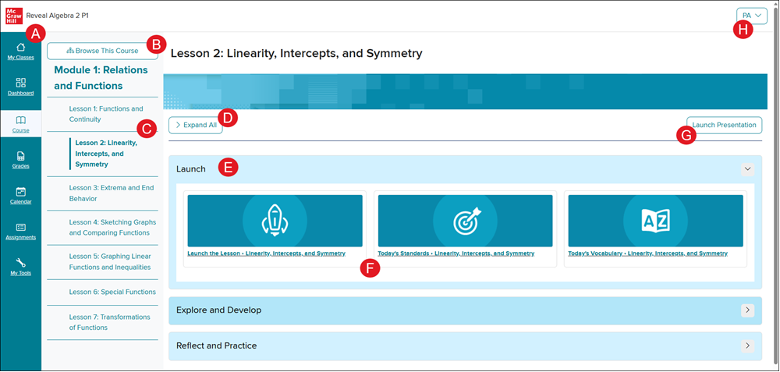
Task: Open the Grades sidebar icon
Action: (20, 160)
